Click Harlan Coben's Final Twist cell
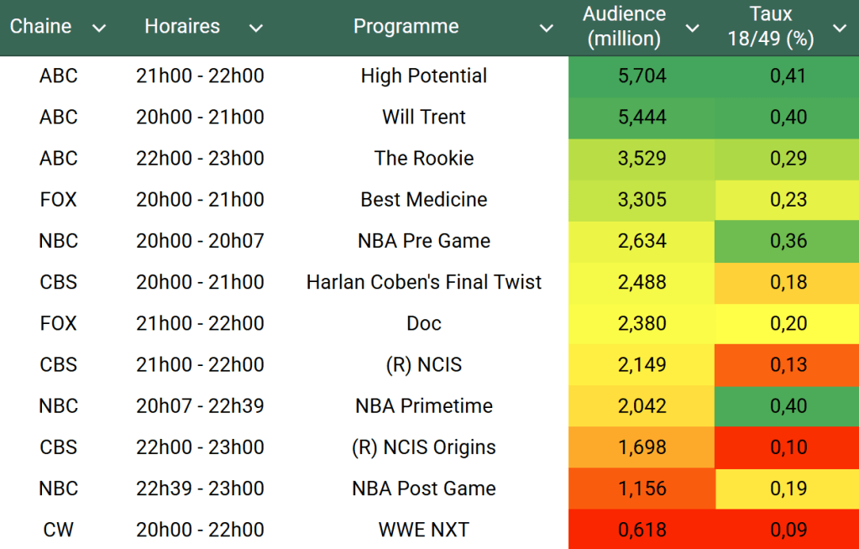Screen dimensions: 859x549 [423, 283]
